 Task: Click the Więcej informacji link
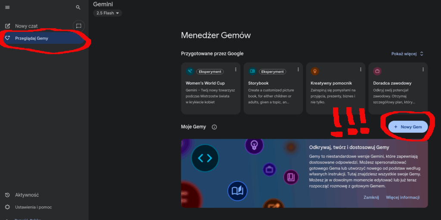(x=403, y=197)
